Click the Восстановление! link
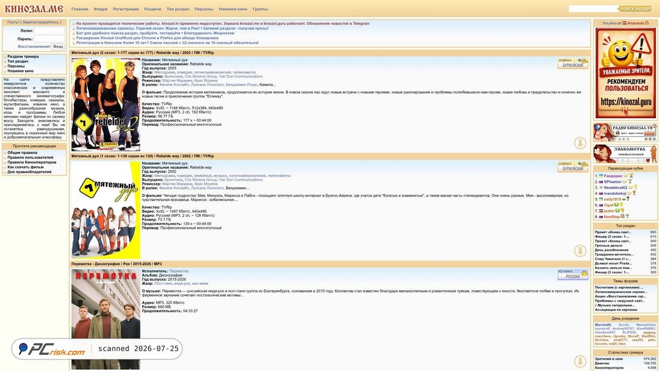Viewport: 660px width, 371px height. coord(34,47)
